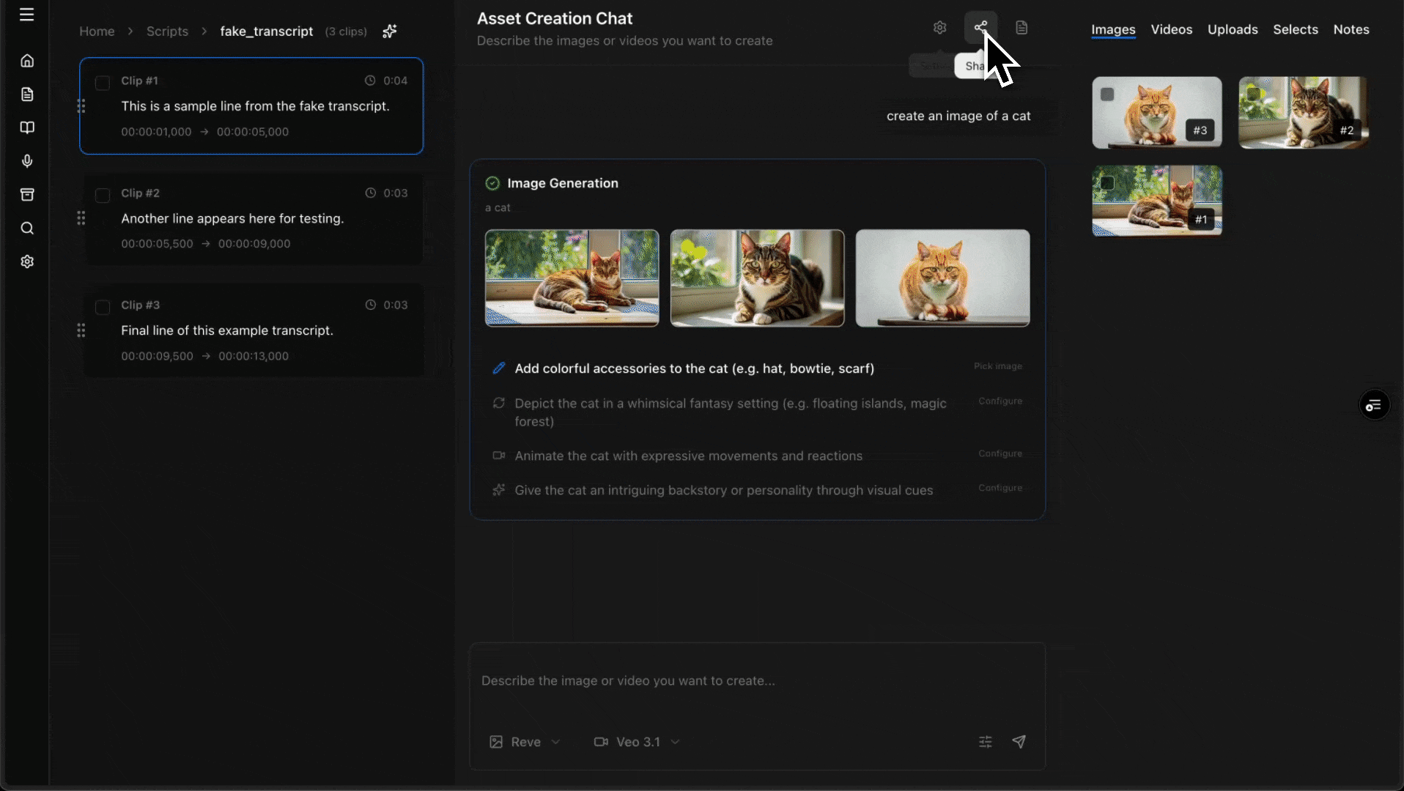
Task: Switch to the Videos tab
Action: [x=1171, y=29]
